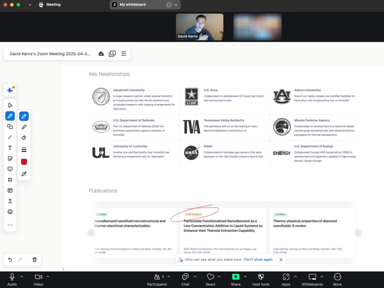
Task: Click the cloud saved status icon
Action: coord(101,54)
